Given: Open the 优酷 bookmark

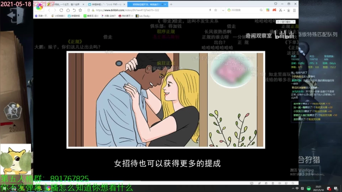Looking at the screenshot, I should [x=108, y=16].
